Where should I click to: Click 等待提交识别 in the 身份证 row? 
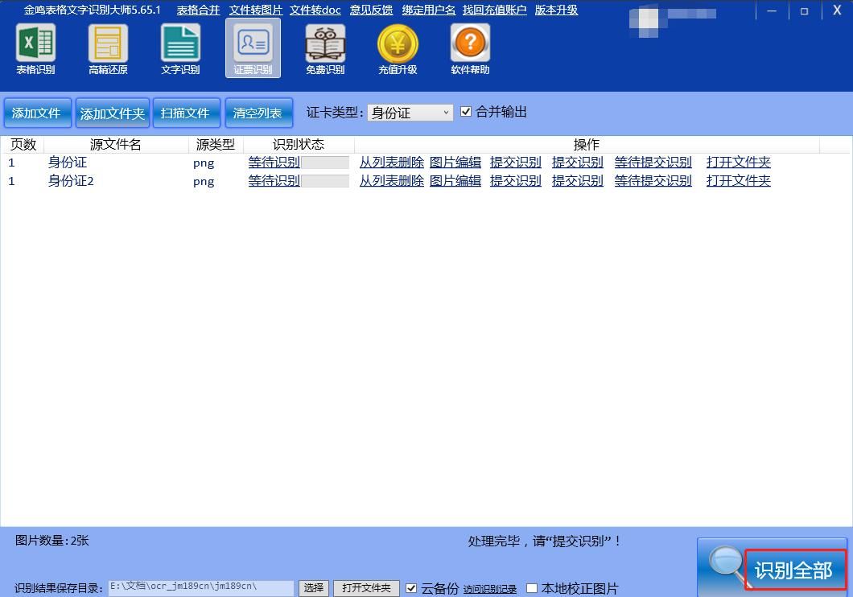[653, 162]
